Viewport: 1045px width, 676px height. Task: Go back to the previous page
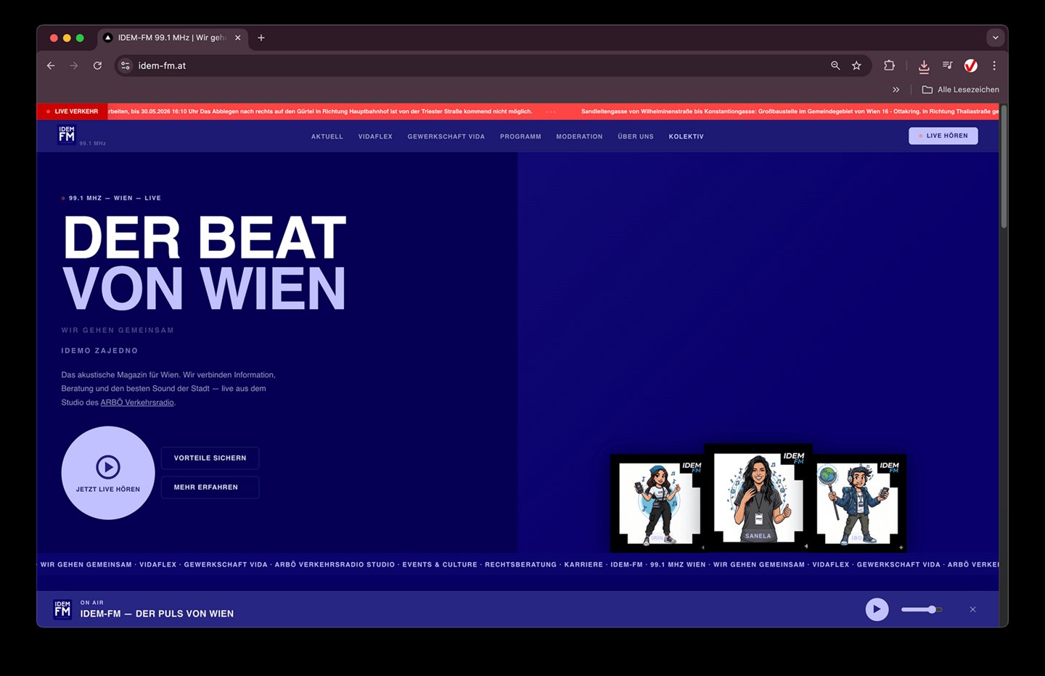[x=51, y=65]
